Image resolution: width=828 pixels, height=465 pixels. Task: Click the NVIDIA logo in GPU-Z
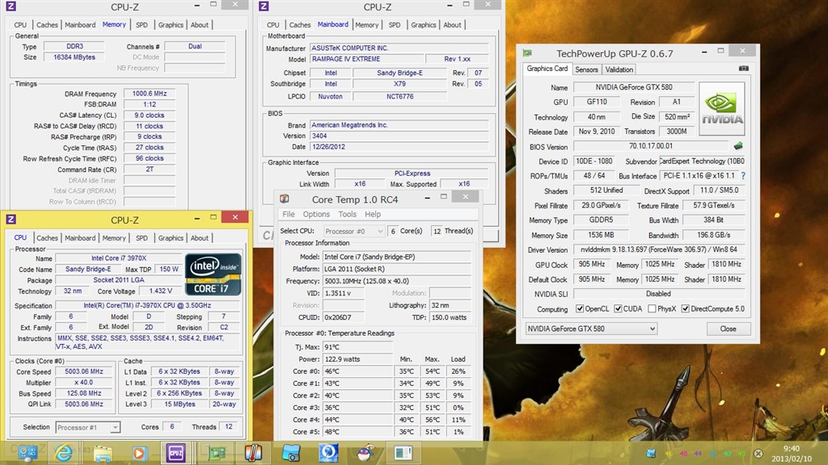pyautogui.click(x=722, y=109)
